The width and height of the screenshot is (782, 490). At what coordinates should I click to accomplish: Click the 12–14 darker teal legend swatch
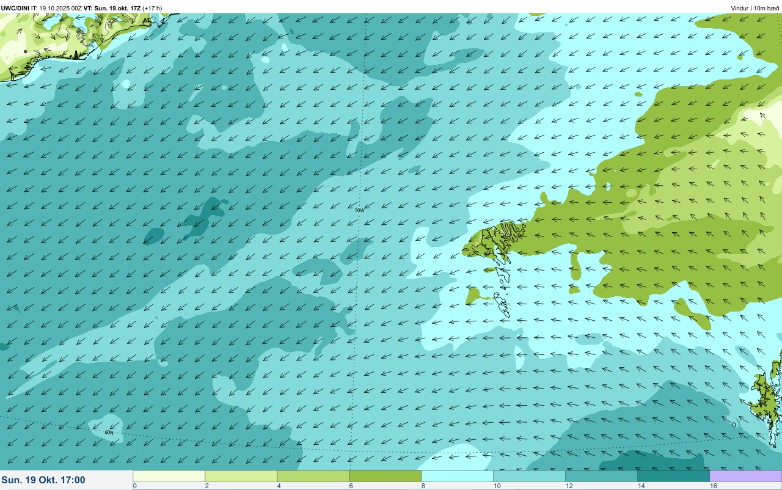[x=602, y=475]
